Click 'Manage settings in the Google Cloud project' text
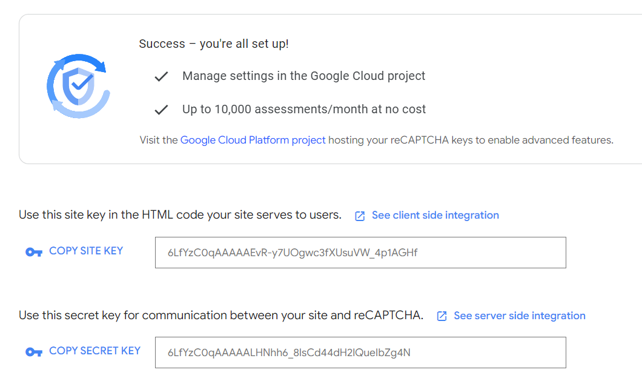The image size is (642, 384). [x=304, y=76]
